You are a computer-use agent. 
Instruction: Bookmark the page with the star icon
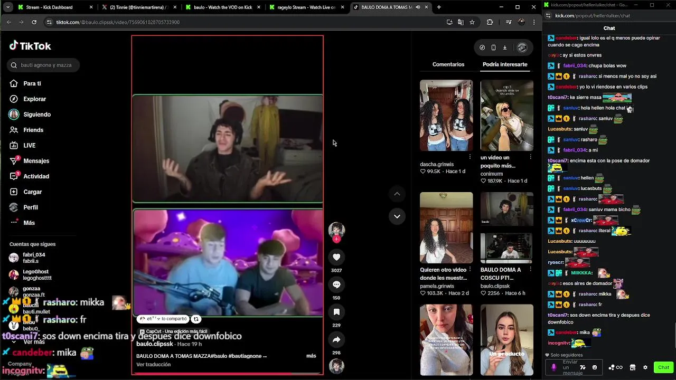pos(472,22)
